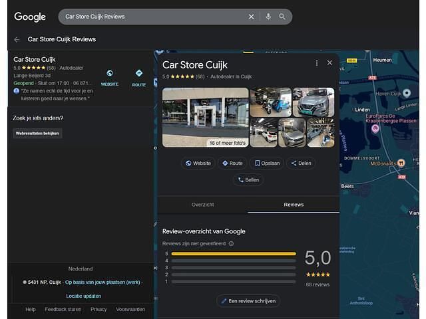The height and width of the screenshot is (319, 426).
Task: Click 'Webresultaten bekijken' button
Action: click(38, 133)
